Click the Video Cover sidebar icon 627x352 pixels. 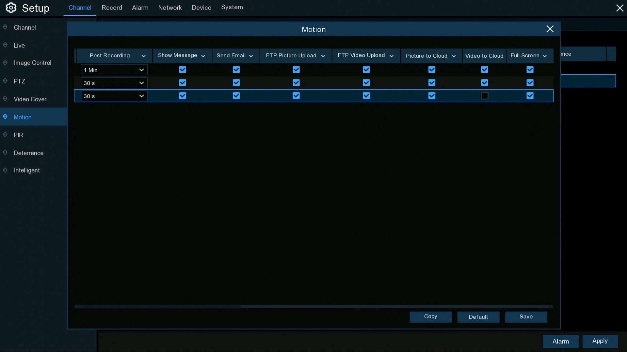click(5, 99)
